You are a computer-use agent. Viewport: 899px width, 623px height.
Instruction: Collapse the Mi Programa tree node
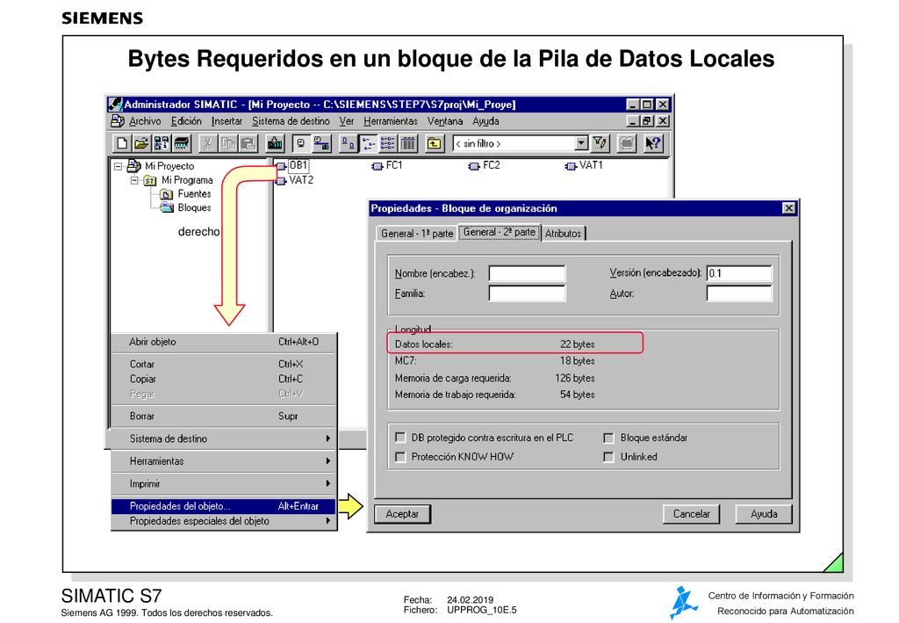(x=134, y=180)
